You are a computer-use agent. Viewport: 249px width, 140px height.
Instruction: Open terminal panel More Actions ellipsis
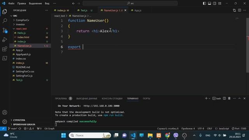click(x=234, y=98)
